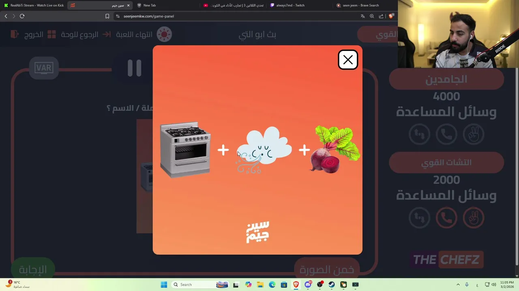Open the volume speaker tray icon

[x=494, y=285]
